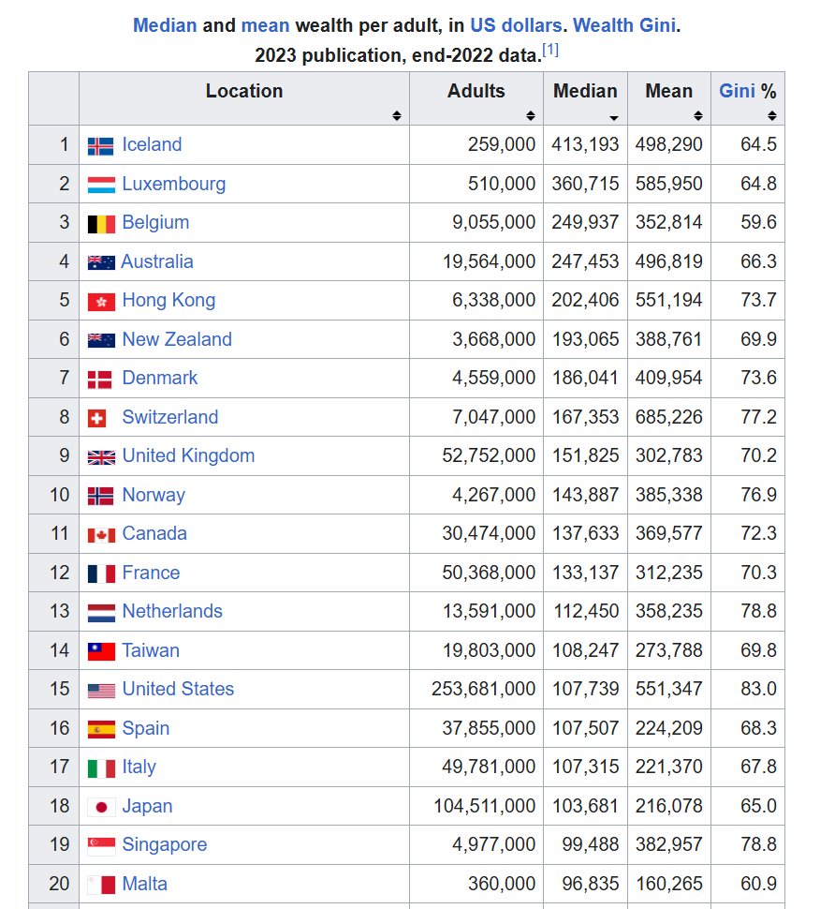Click the Singapore flag icon
820x909 pixels.
click(x=101, y=846)
